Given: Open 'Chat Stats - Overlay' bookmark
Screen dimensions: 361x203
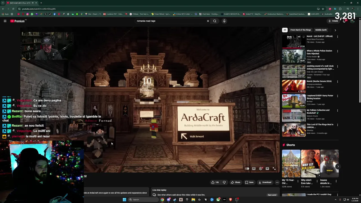Looking at the screenshot, I should [x=209, y=14].
